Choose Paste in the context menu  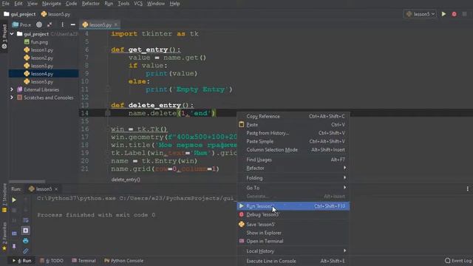(x=293, y=125)
